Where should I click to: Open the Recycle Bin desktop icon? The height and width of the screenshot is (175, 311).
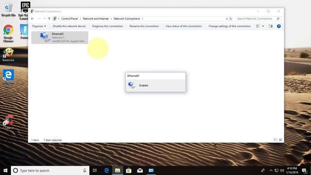point(8,9)
